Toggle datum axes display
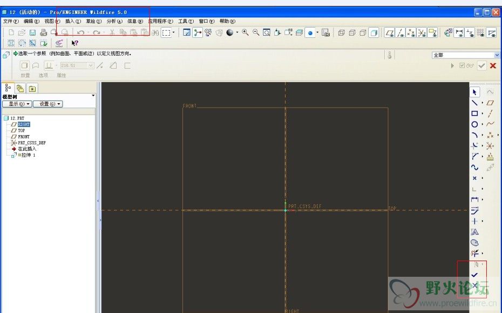 pos(401,32)
